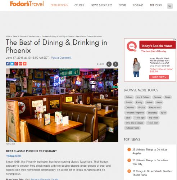Viewport: 177px width, 180px height.
Task: Open the Destinations menu
Action: pyautogui.click(x=59, y=5)
